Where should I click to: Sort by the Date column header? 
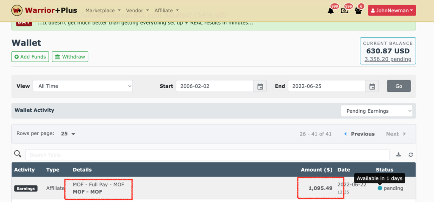(343, 170)
